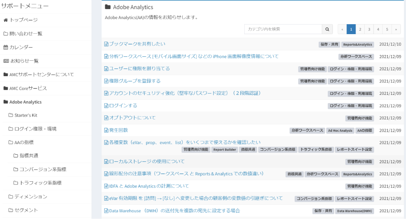Open article ブックマークを共有したい
406x219 pixels.
click(137, 44)
